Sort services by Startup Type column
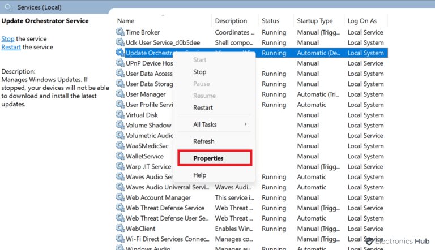This screenshot has height=250, width=435. 315,21
